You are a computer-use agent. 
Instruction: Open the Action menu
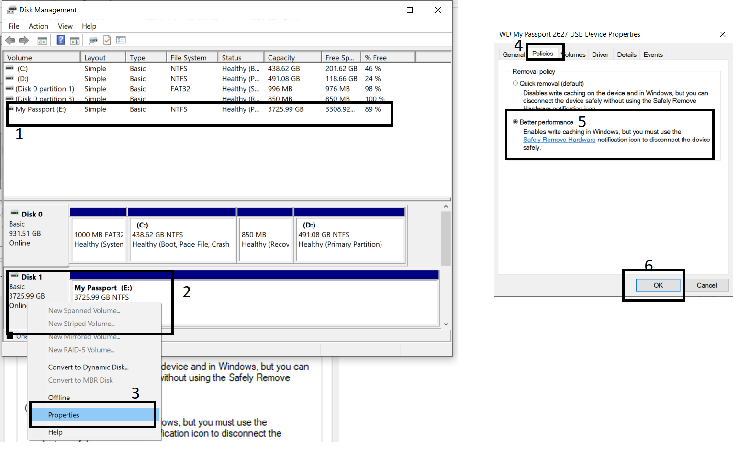(x=38, y=26)
